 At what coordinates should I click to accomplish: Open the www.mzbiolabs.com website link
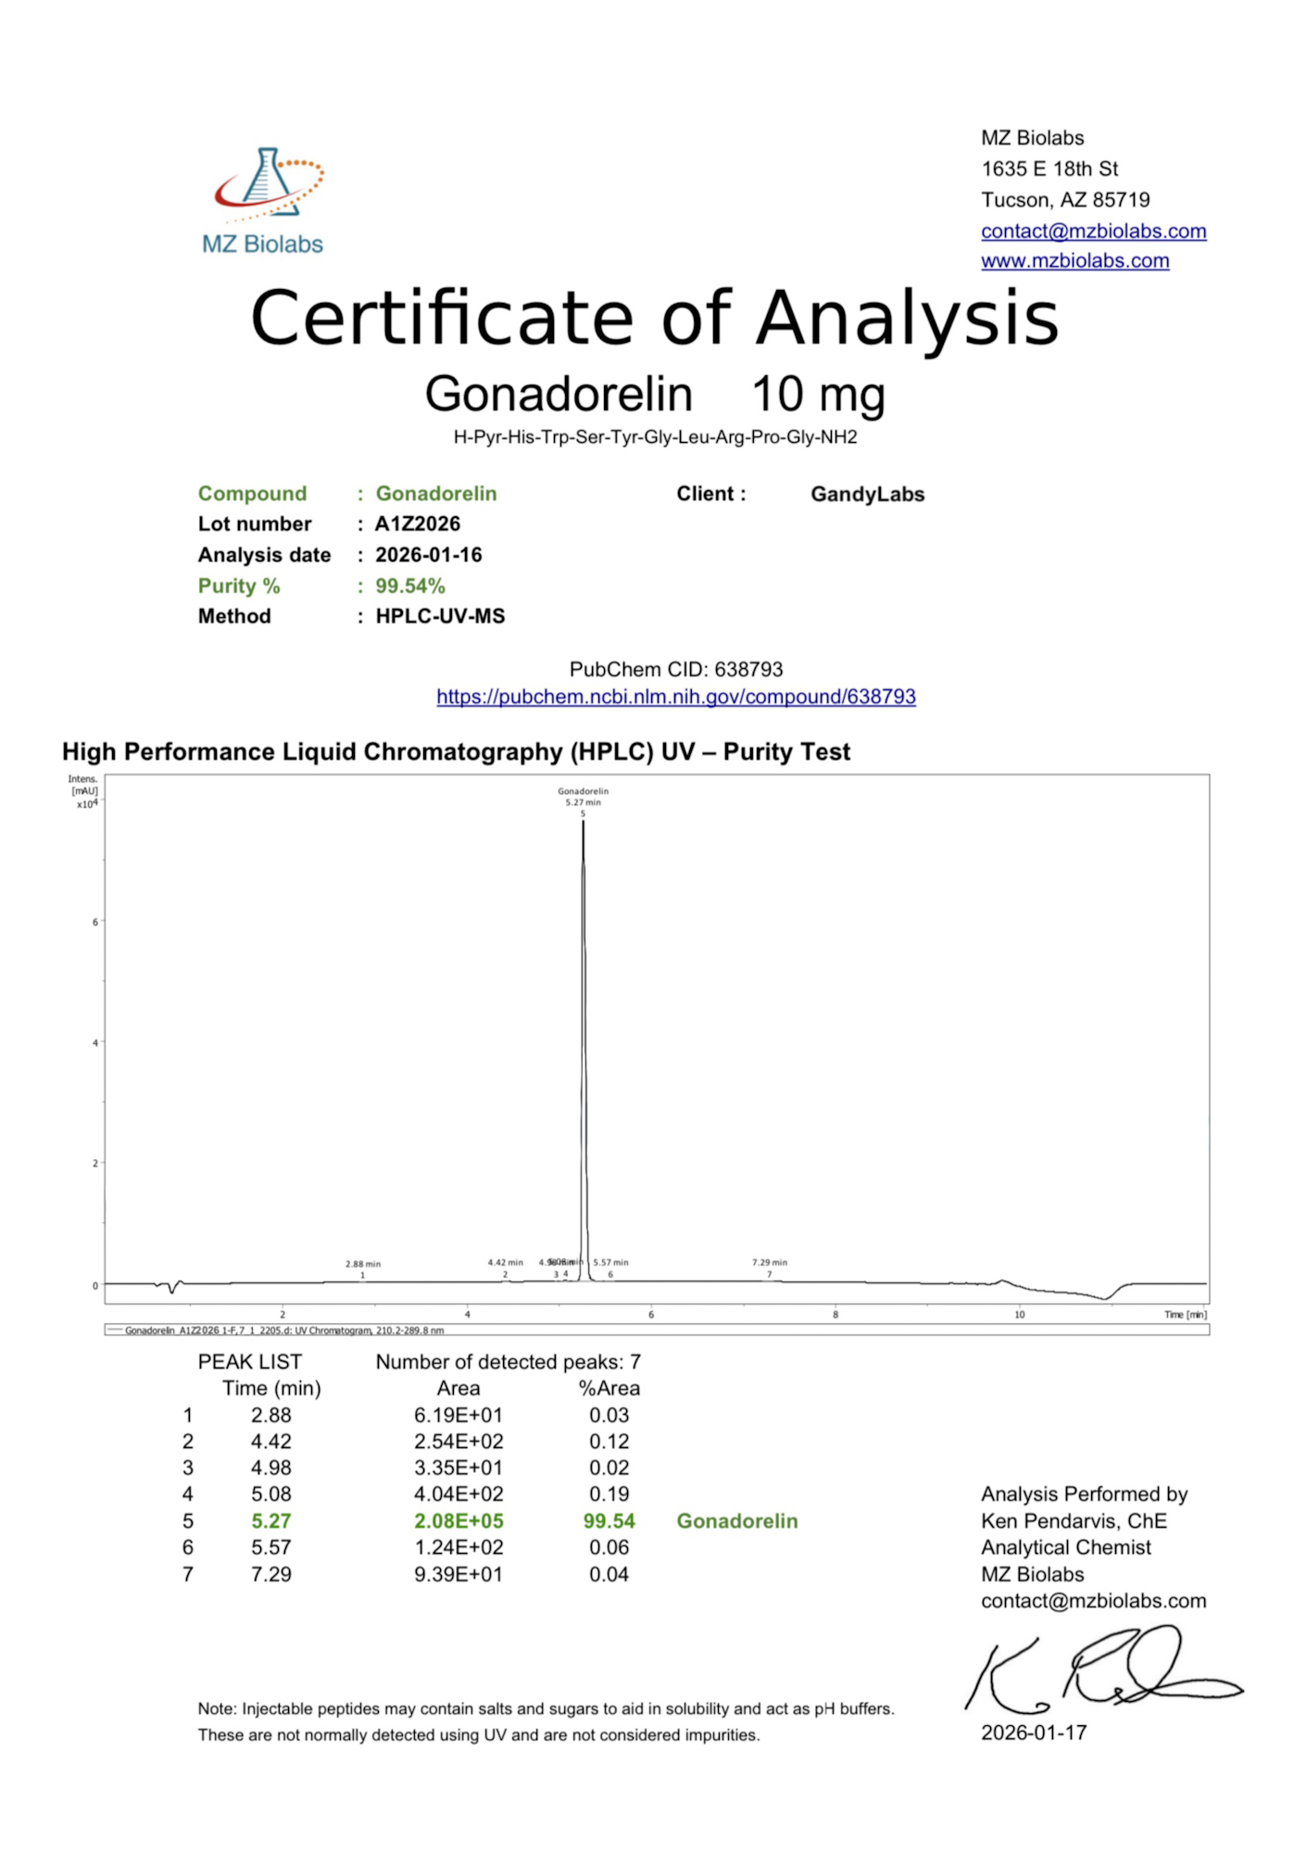tap(1074, 261)
